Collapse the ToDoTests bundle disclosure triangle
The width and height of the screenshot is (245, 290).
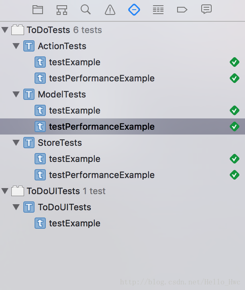(5, 30)
